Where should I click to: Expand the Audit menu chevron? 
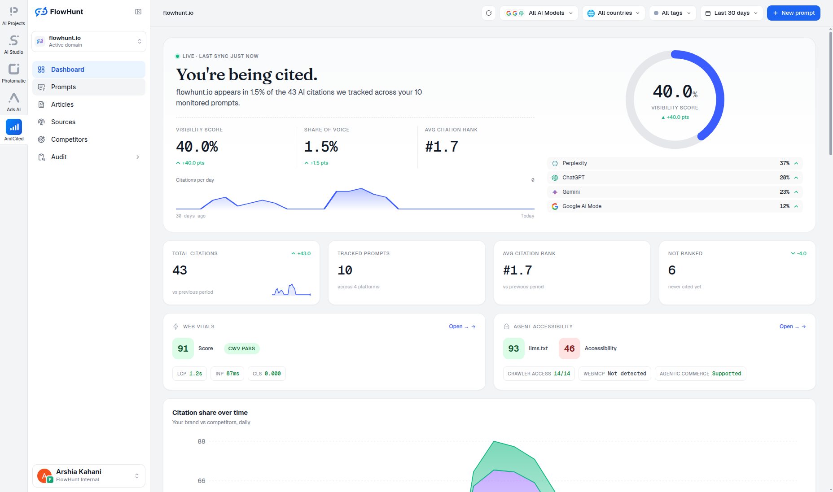click(138, 157)
